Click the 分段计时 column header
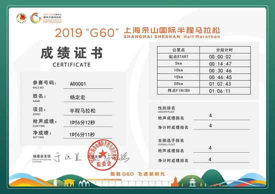Viewport: 275px width, 194px height. [x=224, y=50]
